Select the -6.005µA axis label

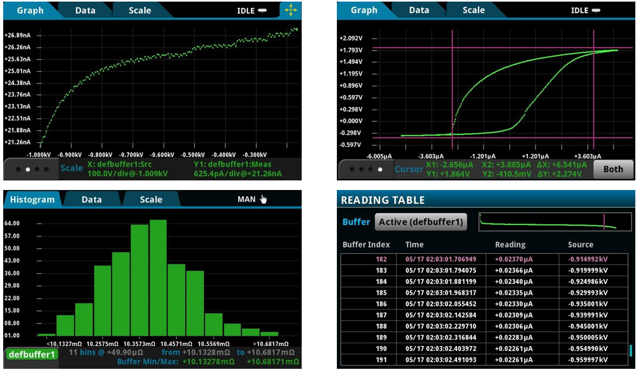coord(379,156)
